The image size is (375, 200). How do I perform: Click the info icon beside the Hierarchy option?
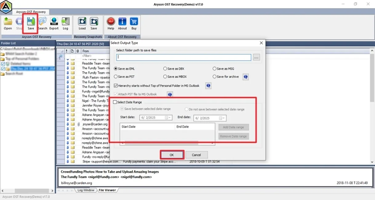(x=208, y=86)
